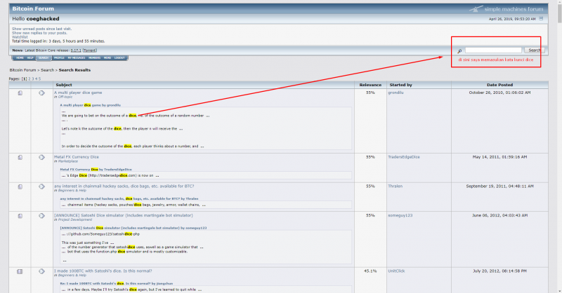Open 'Re: I made 100BTC' post by jiangshan
The width and height of the screenshot is (562, 293).
(x=116, y=284)
